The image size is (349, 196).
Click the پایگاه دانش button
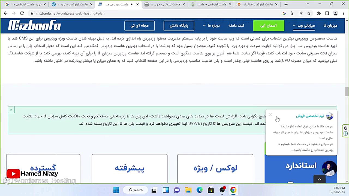(179, 26)
